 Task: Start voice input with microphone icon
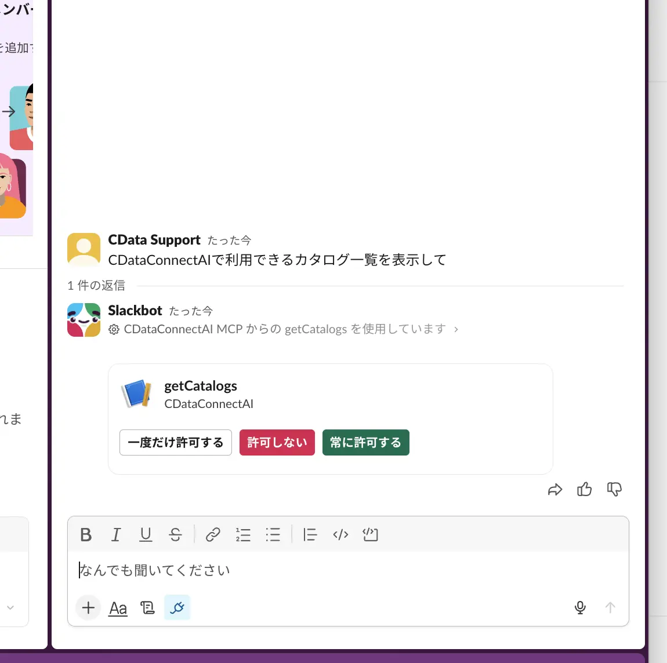coord(580,608)
